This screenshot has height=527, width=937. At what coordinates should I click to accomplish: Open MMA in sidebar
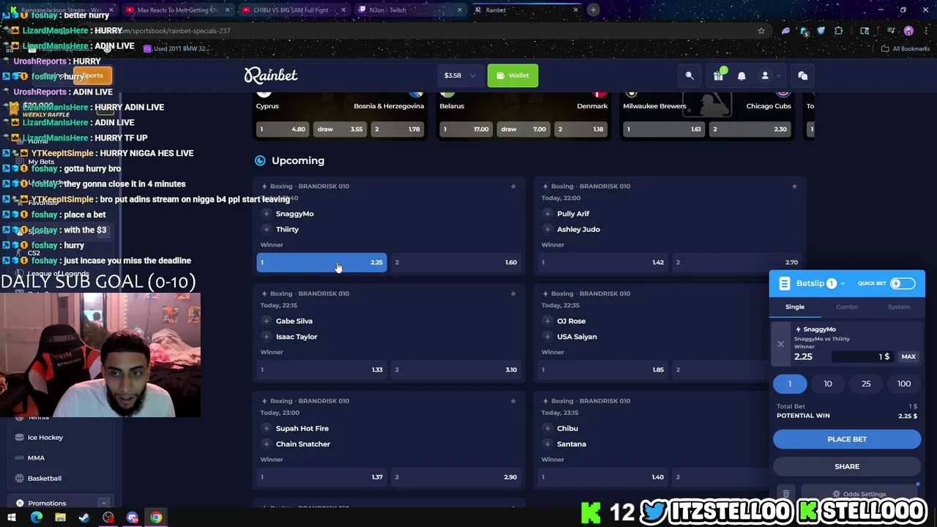pyautogui.click(x=36, y=457)
